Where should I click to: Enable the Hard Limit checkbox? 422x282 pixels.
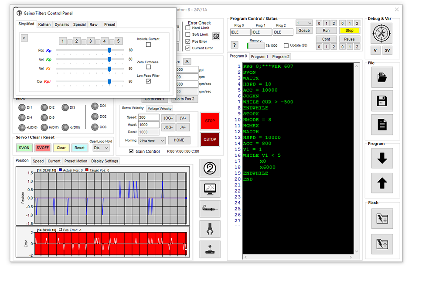coord(188,28)
